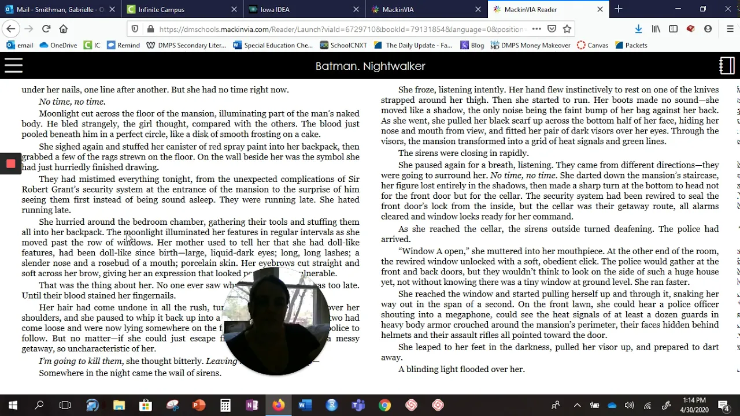Open the IC bookmark
Image resolution: width=740 pixels, height=416 pixels.
92,45
